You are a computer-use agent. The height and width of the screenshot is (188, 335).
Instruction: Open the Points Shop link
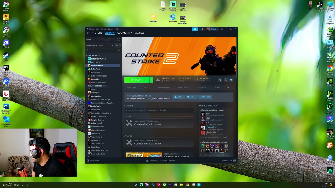click(183, 87)
